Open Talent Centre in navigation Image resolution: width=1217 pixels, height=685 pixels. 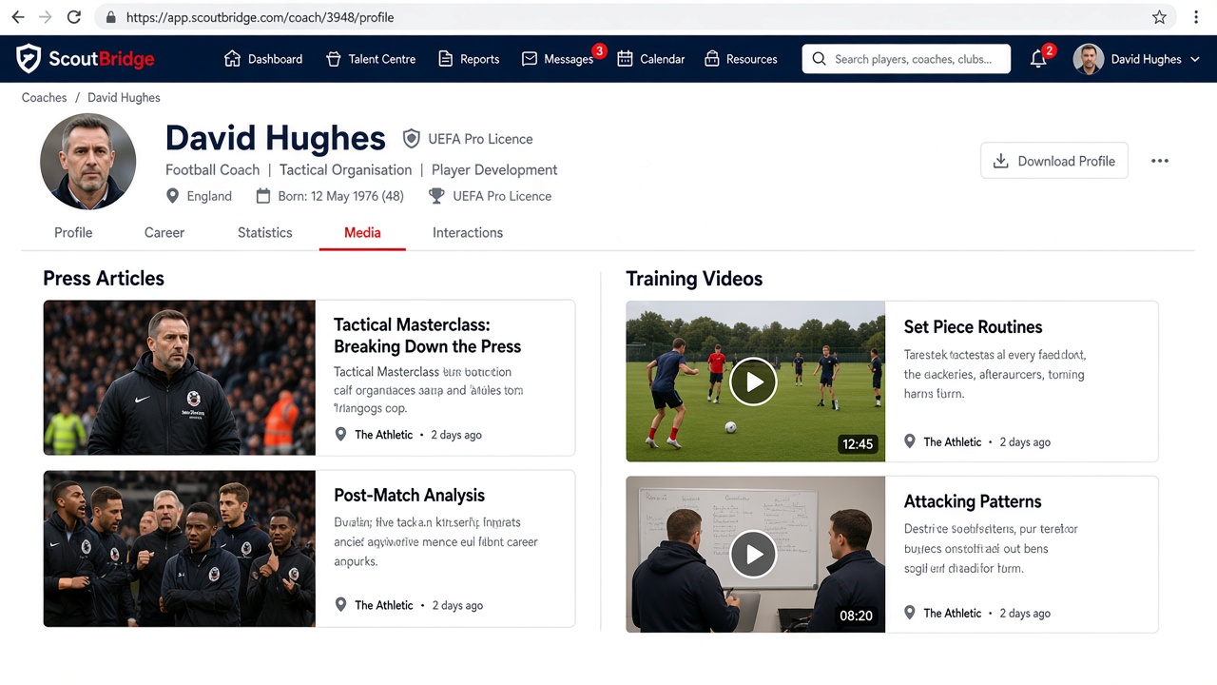tap(371, 59)
